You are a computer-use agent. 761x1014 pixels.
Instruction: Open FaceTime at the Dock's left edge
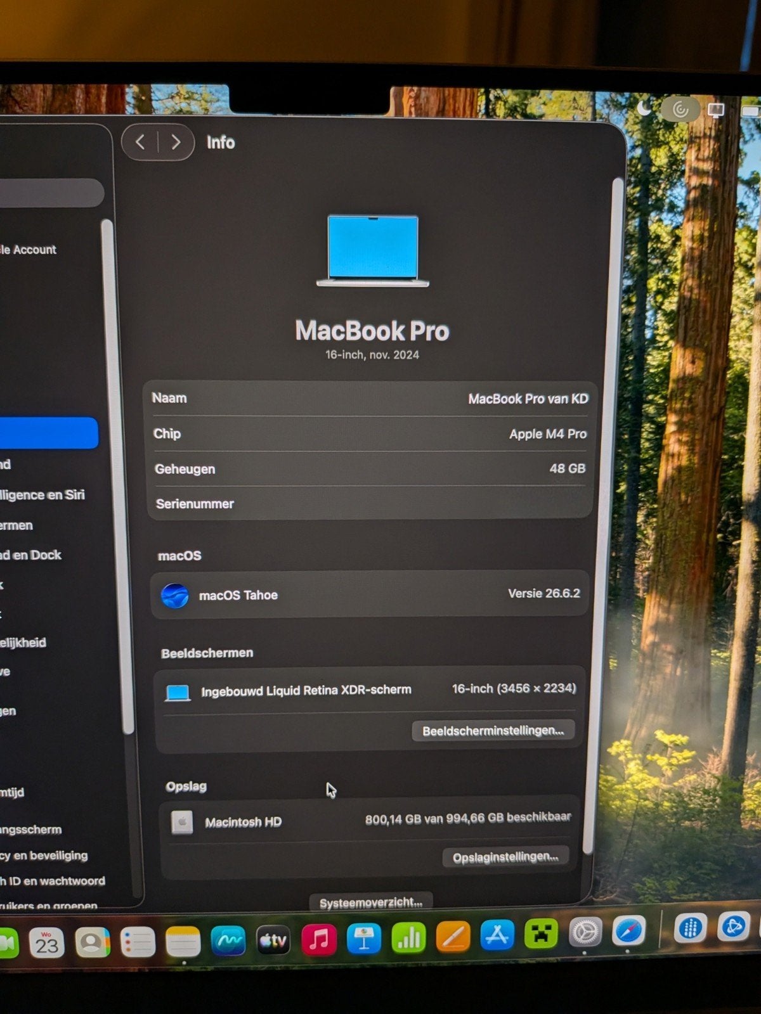click(8, 944)
